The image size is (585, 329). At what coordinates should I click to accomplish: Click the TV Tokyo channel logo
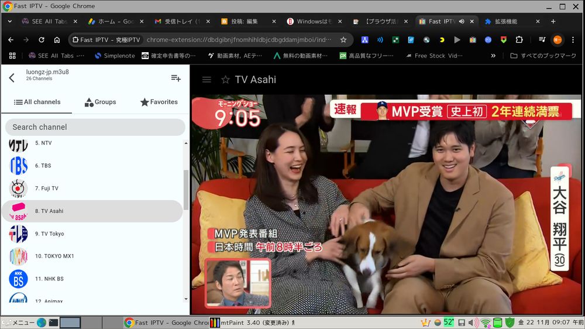point(18,234)
